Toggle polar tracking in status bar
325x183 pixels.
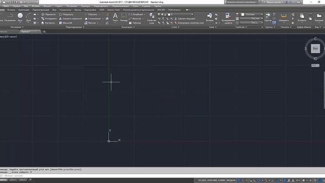[259, 180]
